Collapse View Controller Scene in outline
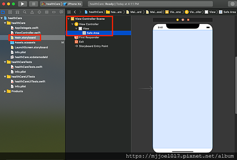The width and height of the screenshot is (237, 160). tap(69, 19)
